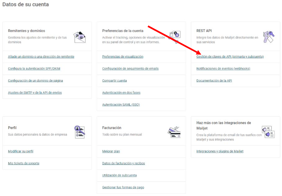Click the envelope icon in Remitentes y dominios
The image size is (282, 196).
[x=80, y=37]
